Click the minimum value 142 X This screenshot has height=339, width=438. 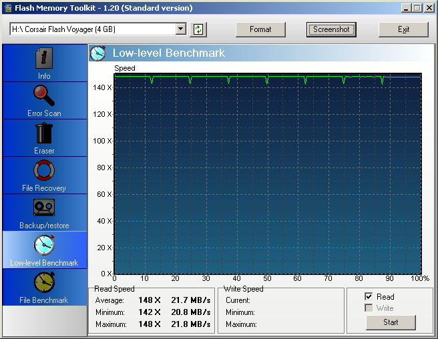150,312
